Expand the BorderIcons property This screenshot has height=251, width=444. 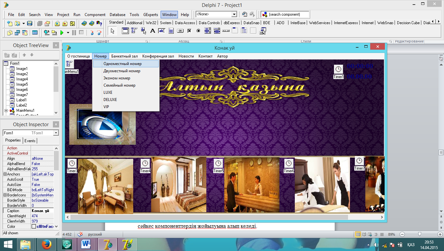click(x=5, y=195)
